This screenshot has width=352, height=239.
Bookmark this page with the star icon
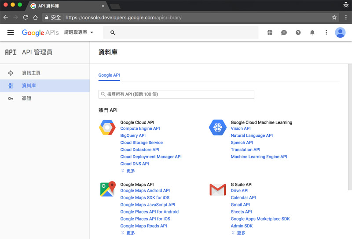coord(334,18)
